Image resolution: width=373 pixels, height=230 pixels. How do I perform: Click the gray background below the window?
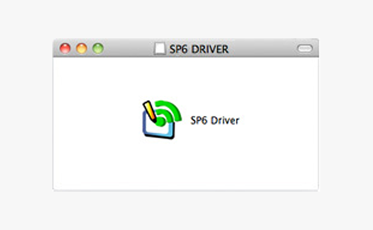186,211
